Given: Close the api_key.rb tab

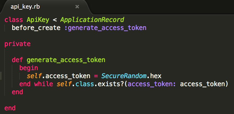Looking at the screenshot, I should point(77,7).
